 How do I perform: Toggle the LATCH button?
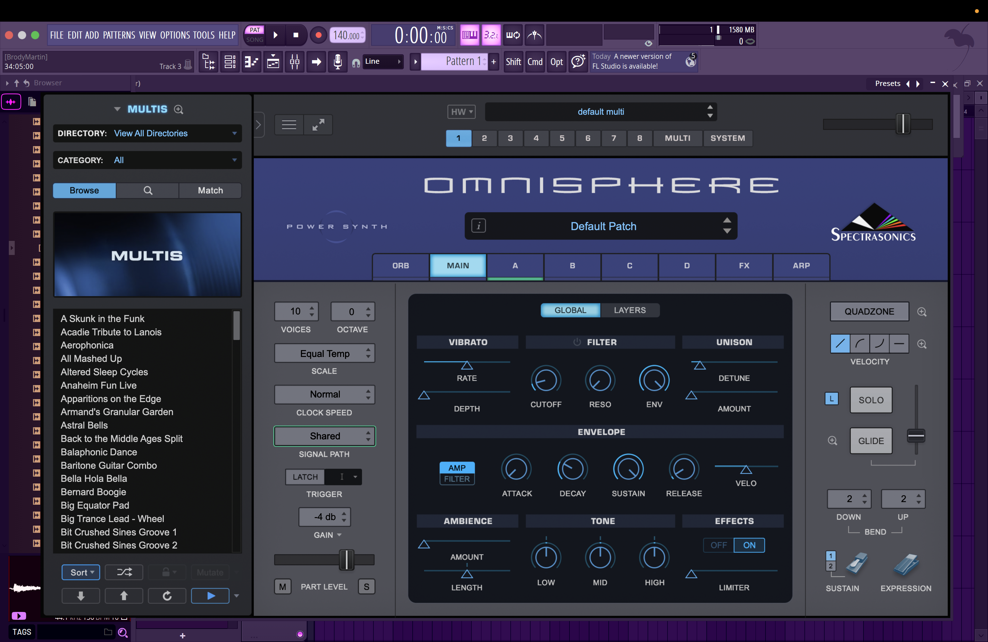tap(305, 477)
